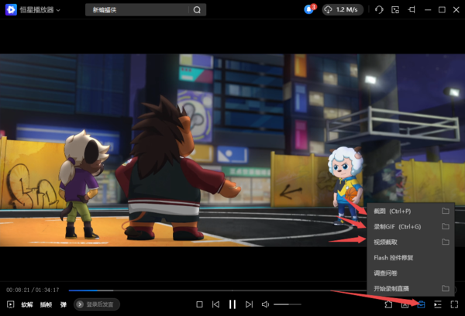Open the notification bell with badge
Viewport: 465px width, 316px height.
[309, 9]
